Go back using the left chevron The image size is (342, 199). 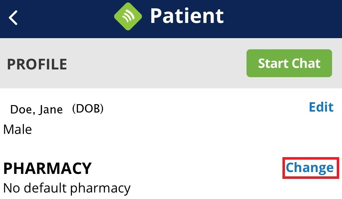pyautogui.click(x=13, y=17)
